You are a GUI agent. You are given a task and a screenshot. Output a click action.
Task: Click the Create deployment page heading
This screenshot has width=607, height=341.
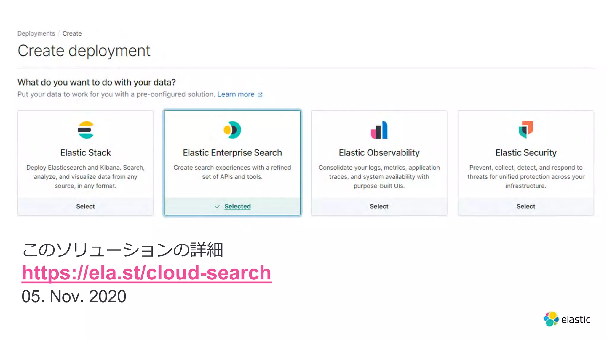click(x=84, y=51)
